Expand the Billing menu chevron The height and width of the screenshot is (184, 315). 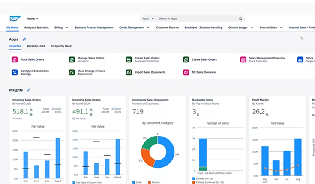[67, 27]
